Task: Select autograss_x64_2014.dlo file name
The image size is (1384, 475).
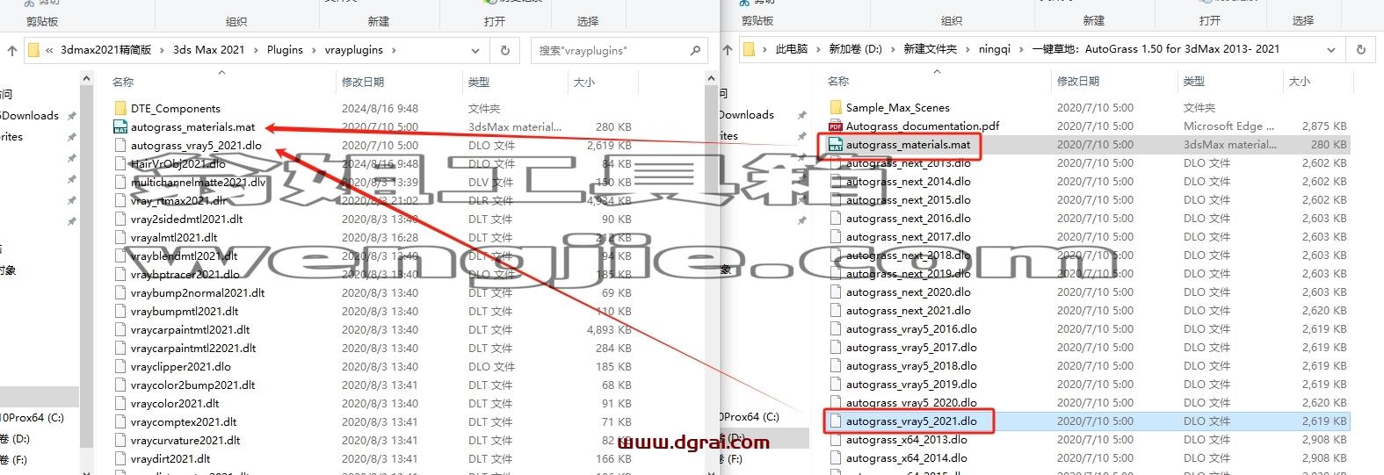Action: [x=907, y=457]
